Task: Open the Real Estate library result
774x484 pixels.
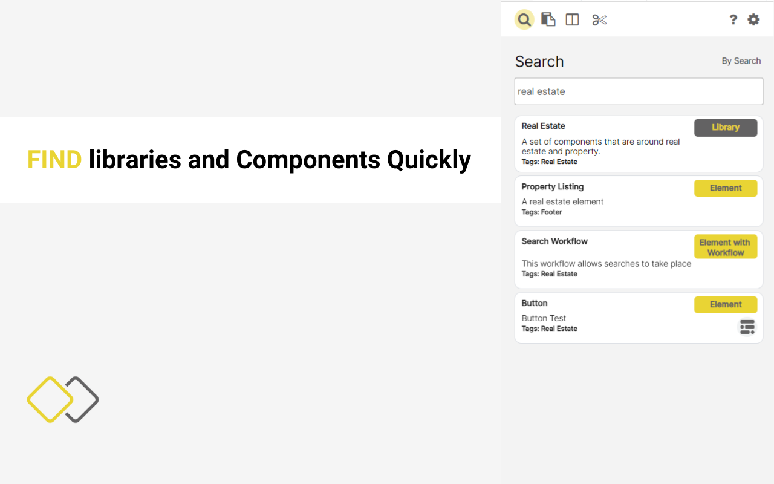Action: pos(544,126)
